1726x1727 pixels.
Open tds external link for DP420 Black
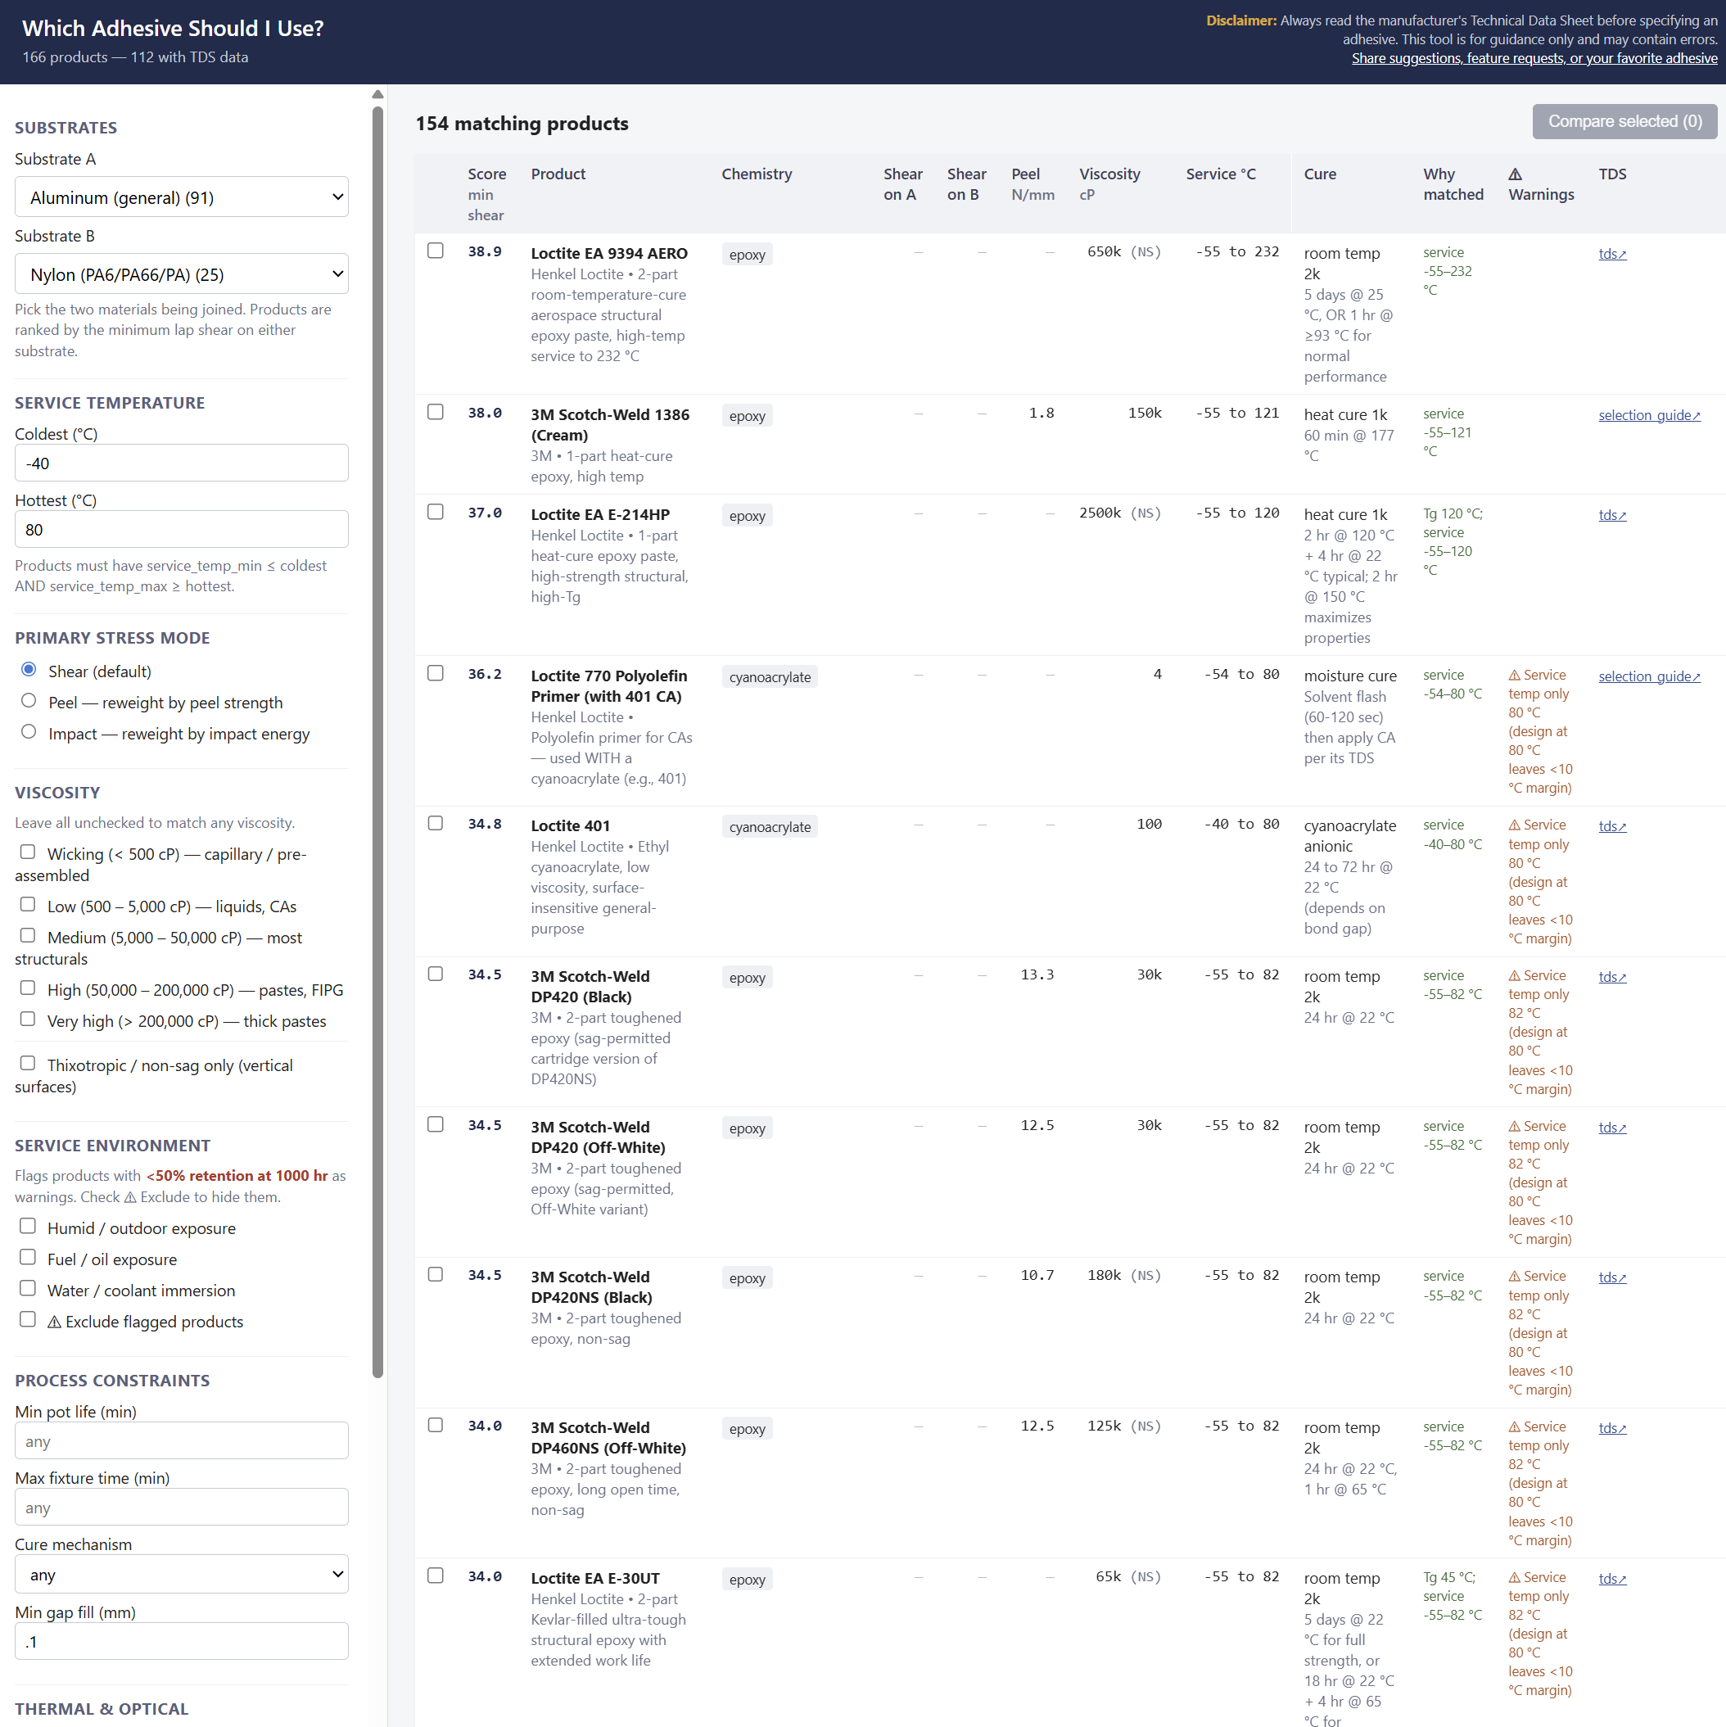(1611, 977)
